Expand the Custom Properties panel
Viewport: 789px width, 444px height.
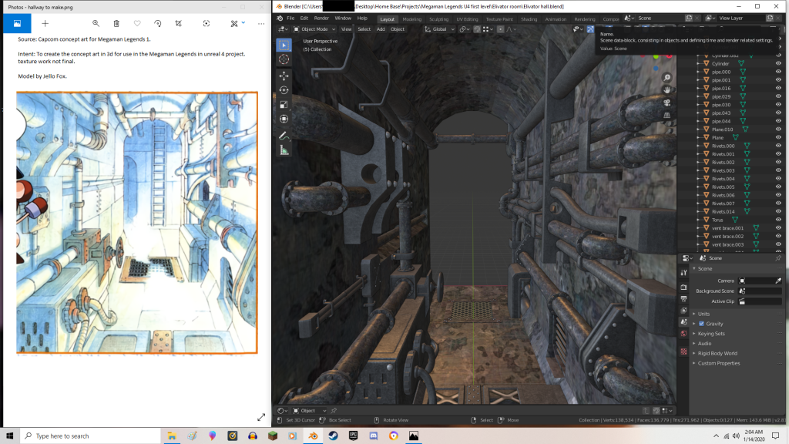pos(719,363)
